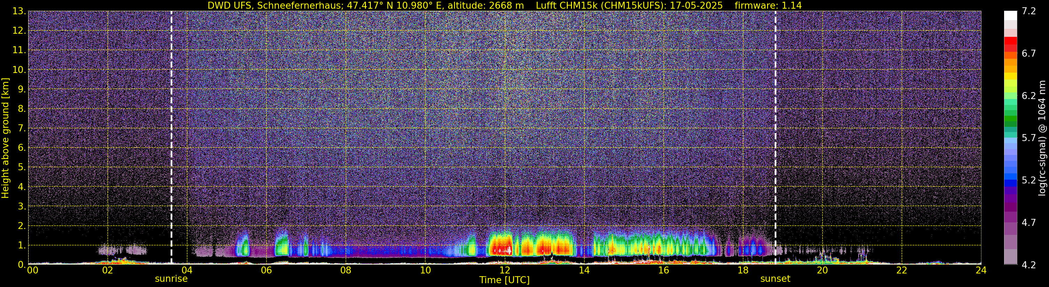Click the height axis tick label '5.'
1049x287 pixels.
coord(22,167)
